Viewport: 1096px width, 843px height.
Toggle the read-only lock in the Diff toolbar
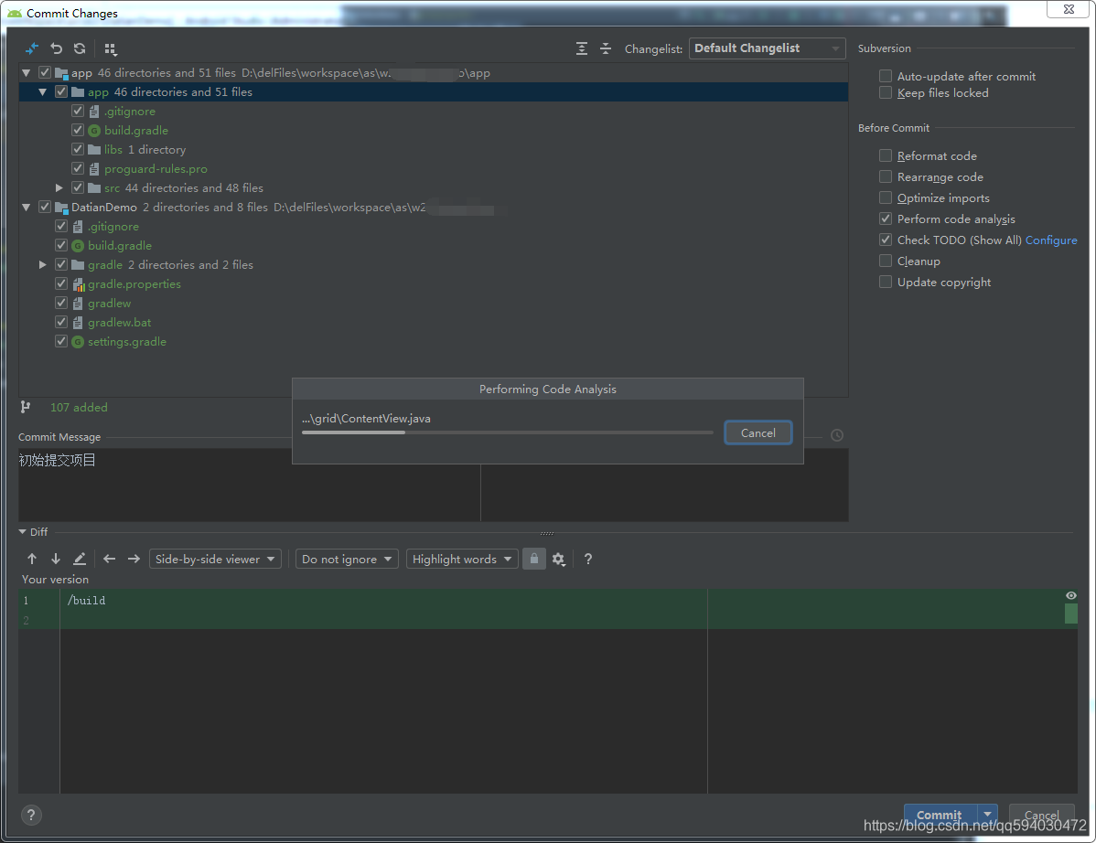click(x=534, y=559)
